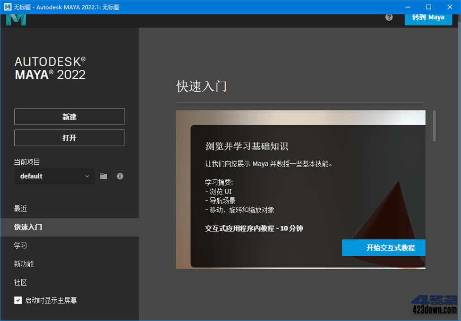This screenshot has height=321, width=461.
Task: Minimize the Maya window
Action: point(407,7)
